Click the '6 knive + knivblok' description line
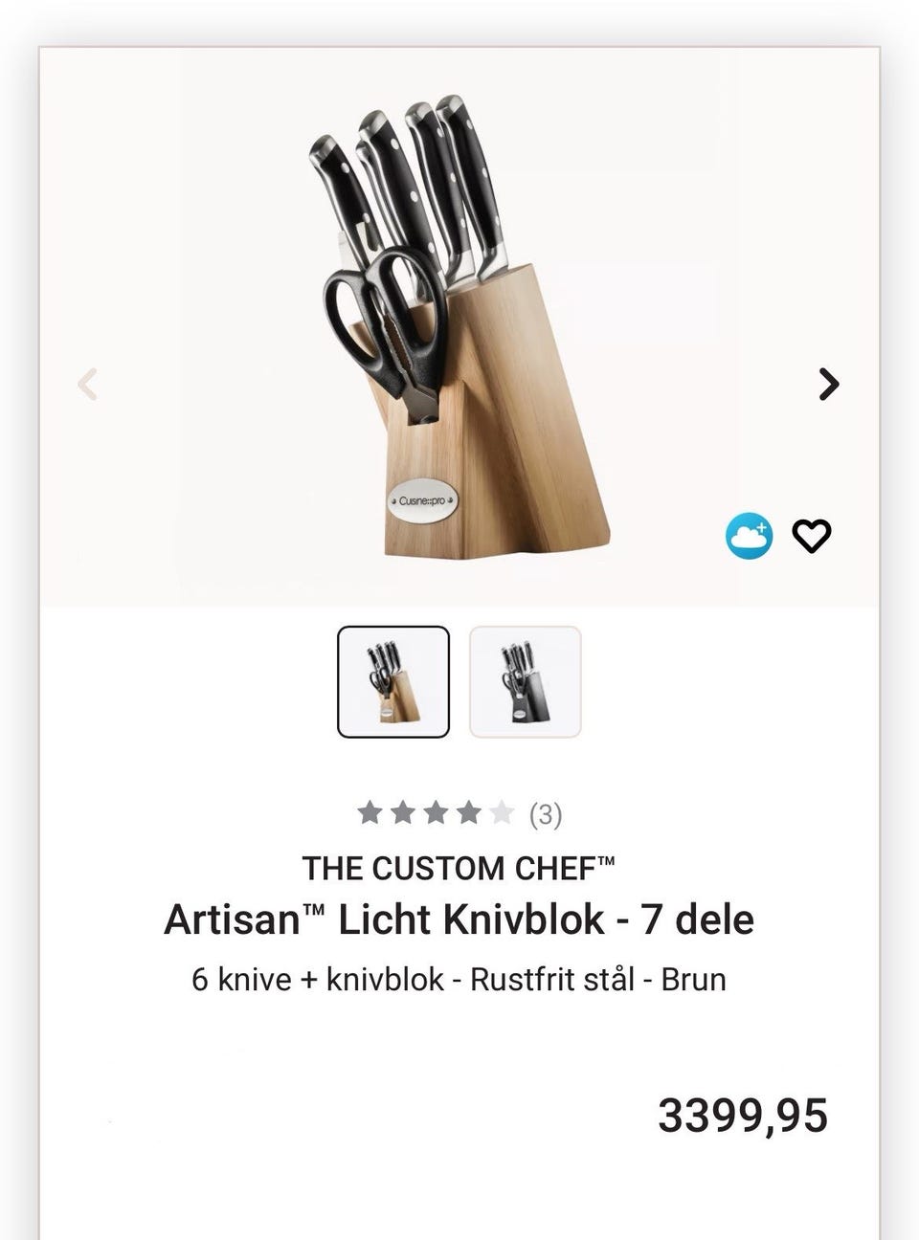The height and width of the screenshot is (1240, 919). point(459,980)
